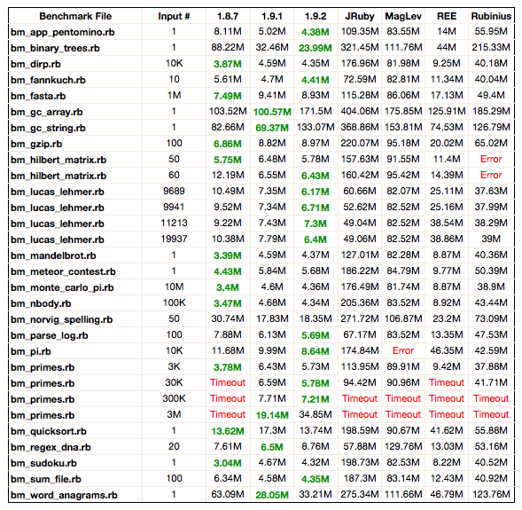Click the green 13.62M value for bm_quicksort.rb

pos(228,431)
